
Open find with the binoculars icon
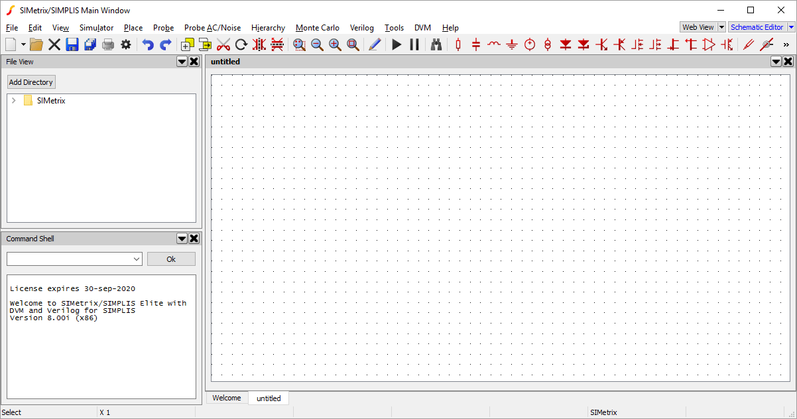(436, 44)
